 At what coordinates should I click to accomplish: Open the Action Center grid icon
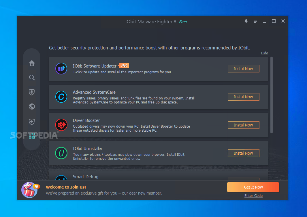pos(32,136)
